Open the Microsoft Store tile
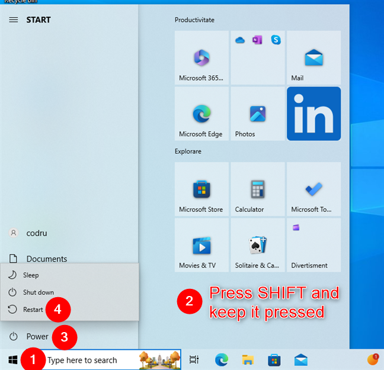Screen dimensions: 384x370 coord(201,189)
